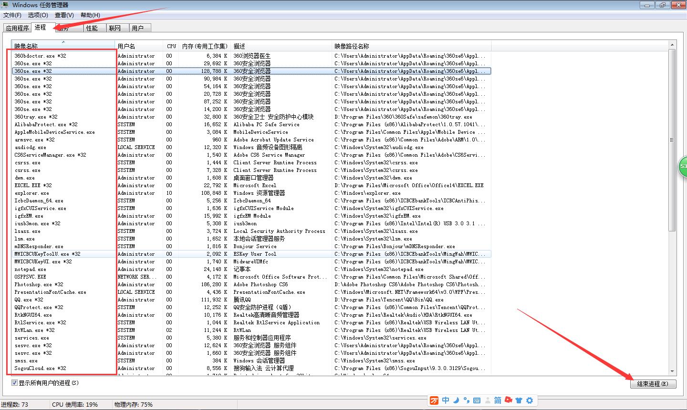Select the explorer.exe process
Image resolution: width=687 pixels, height=410 pixels.
pos(251,193)
